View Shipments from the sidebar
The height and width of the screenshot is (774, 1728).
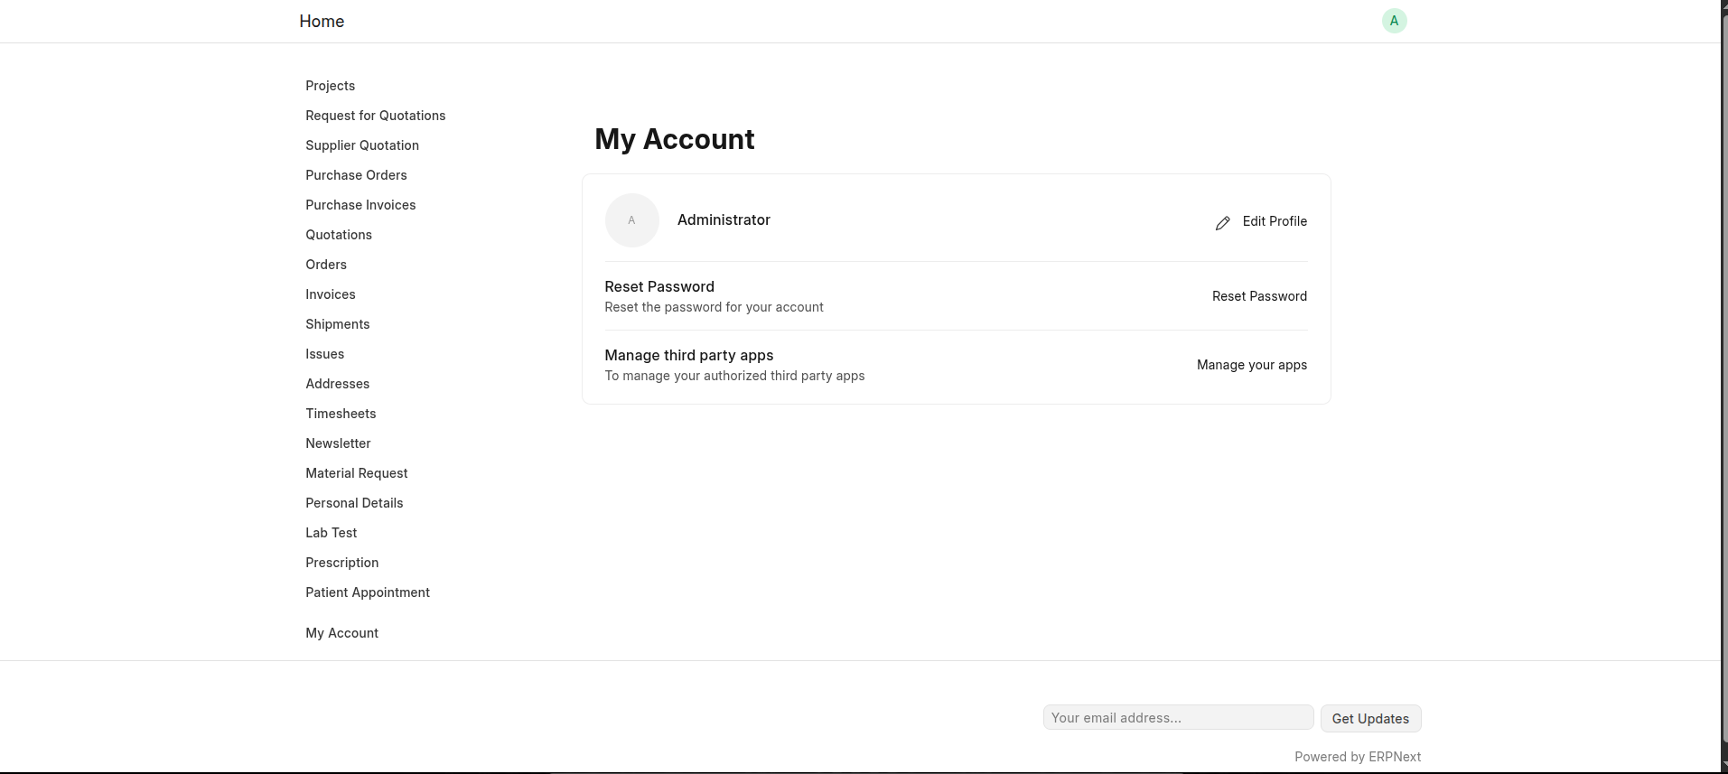[x=337, y=324]
